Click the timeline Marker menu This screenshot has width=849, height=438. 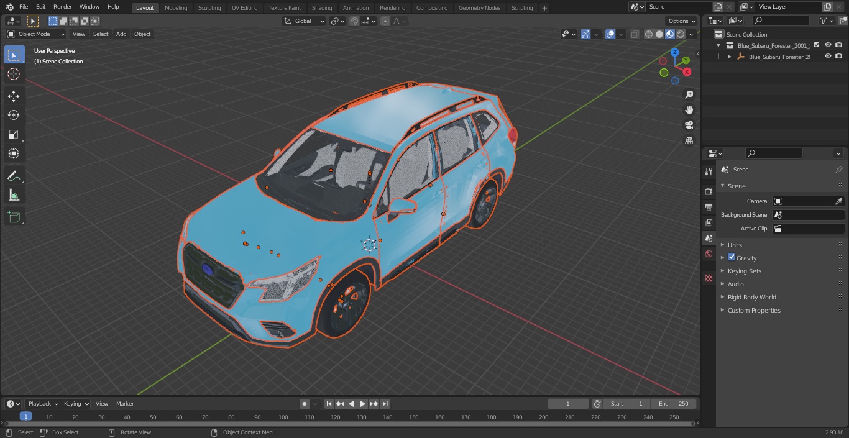pyautogui.click(x=125, y=404)
